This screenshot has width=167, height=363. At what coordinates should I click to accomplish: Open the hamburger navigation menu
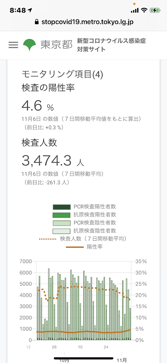(x=13, y=45)
